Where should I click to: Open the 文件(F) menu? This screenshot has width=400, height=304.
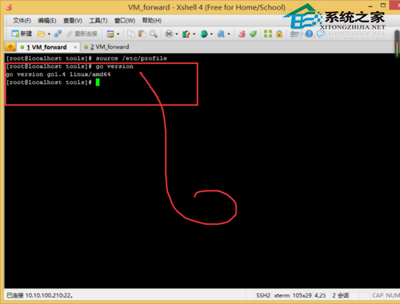coord(22,21)
